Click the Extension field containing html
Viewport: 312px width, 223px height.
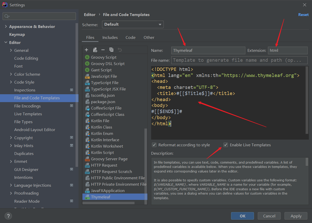click(x=288, y=50)
